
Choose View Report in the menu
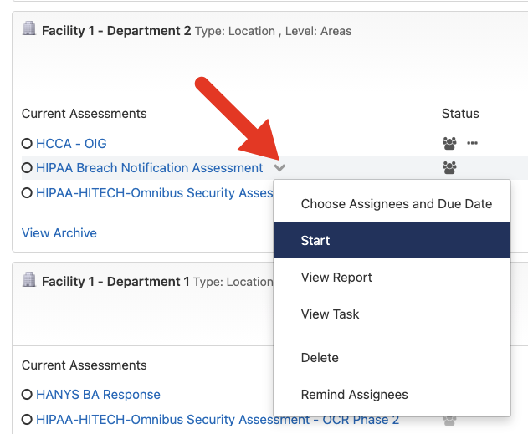point(392,278)
